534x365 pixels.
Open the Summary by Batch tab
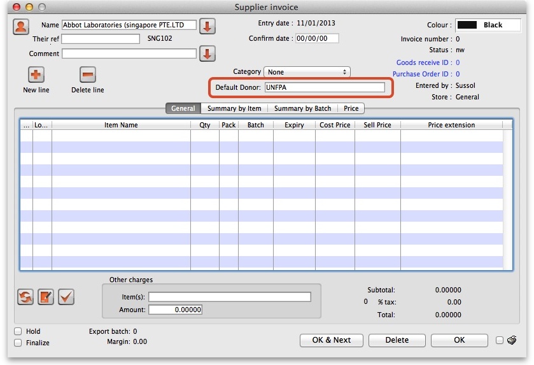point(302,108)
